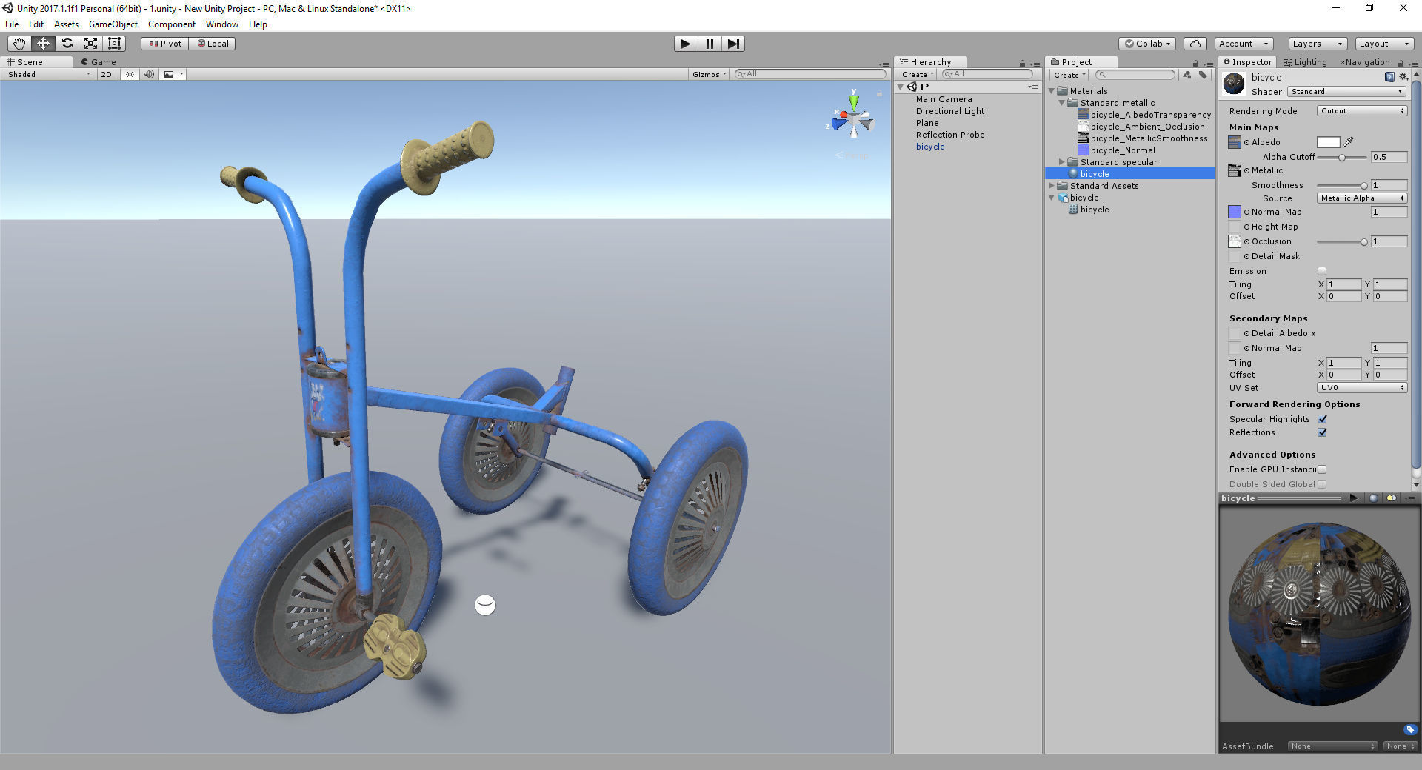1422x770 pixels.
Task: Open the Collab button menu
Action: point(1147,44)
